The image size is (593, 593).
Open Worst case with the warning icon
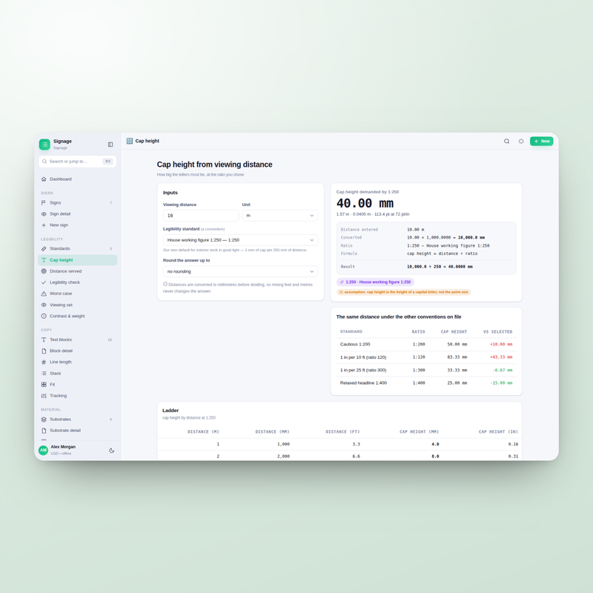(44, 294)
